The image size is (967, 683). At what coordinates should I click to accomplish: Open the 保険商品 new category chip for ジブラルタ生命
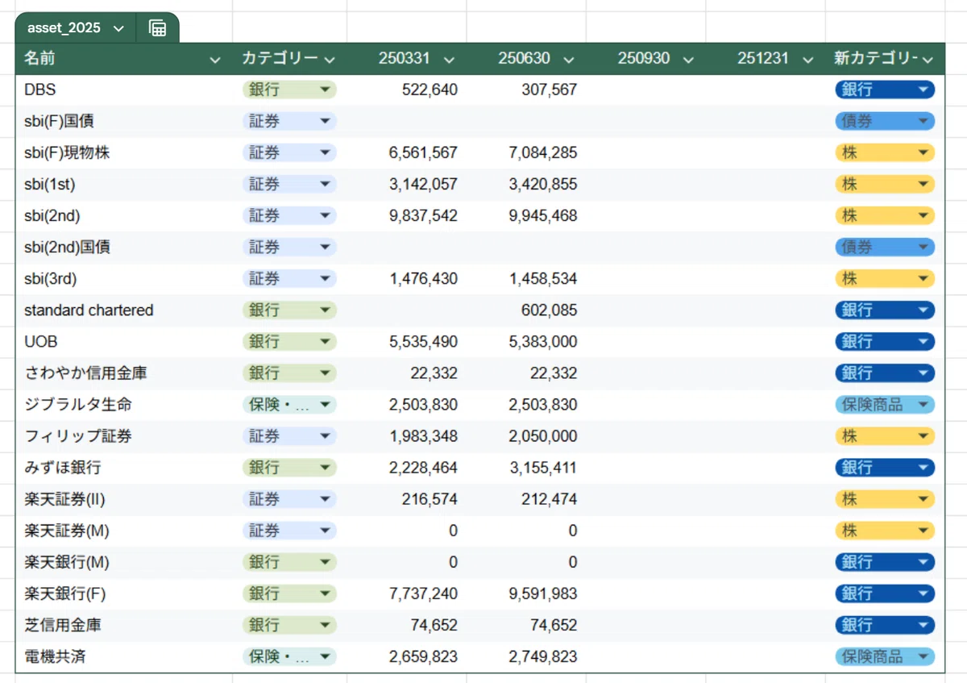click(885, 405)
